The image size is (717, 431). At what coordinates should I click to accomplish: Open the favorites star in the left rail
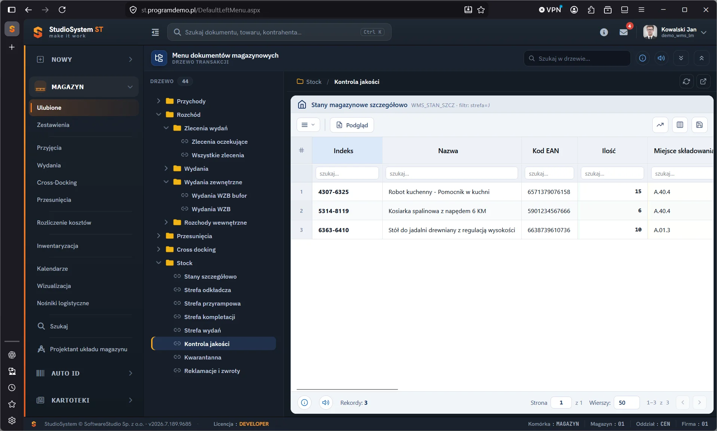[12, 404]
